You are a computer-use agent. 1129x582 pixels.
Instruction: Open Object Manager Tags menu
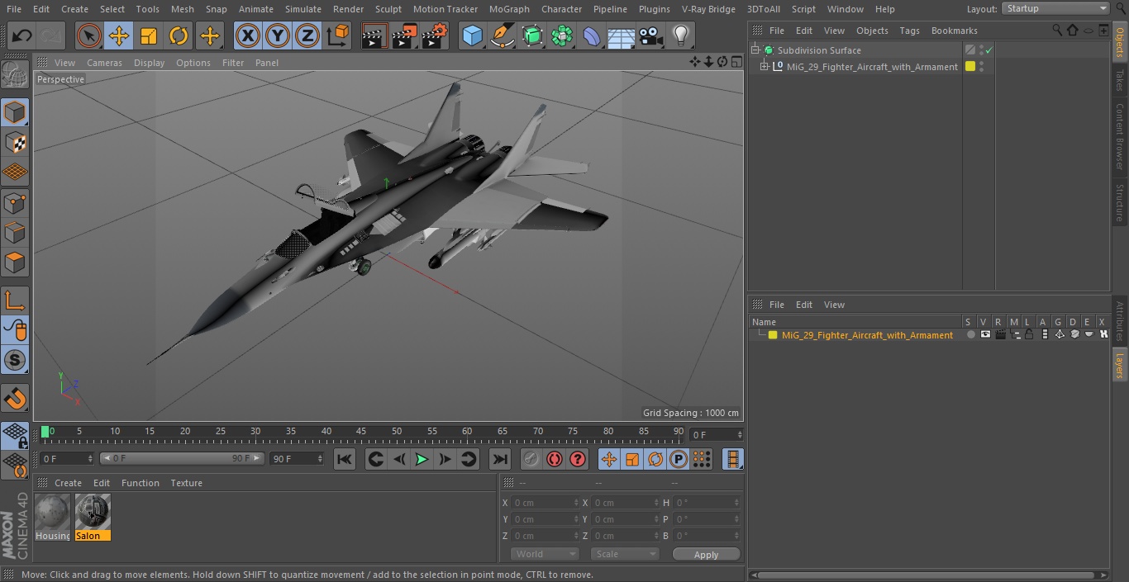point(909,31)
